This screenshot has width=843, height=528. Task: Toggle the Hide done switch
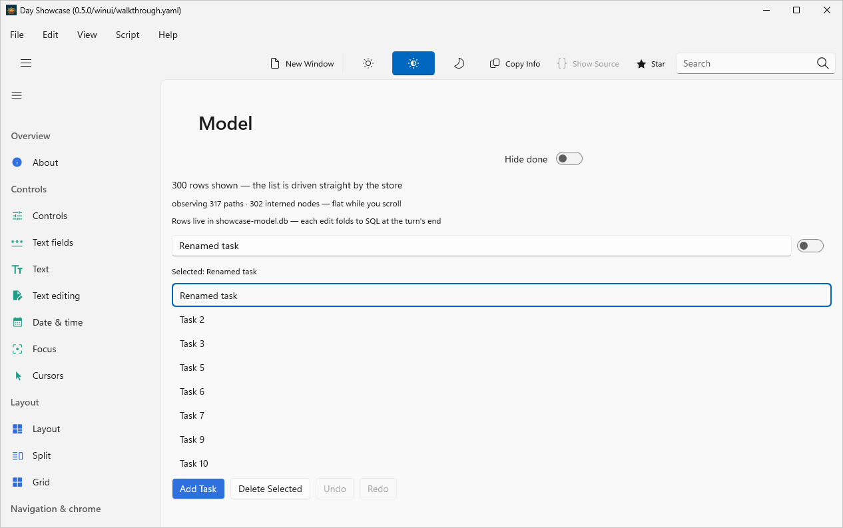(x=569, y=158)
